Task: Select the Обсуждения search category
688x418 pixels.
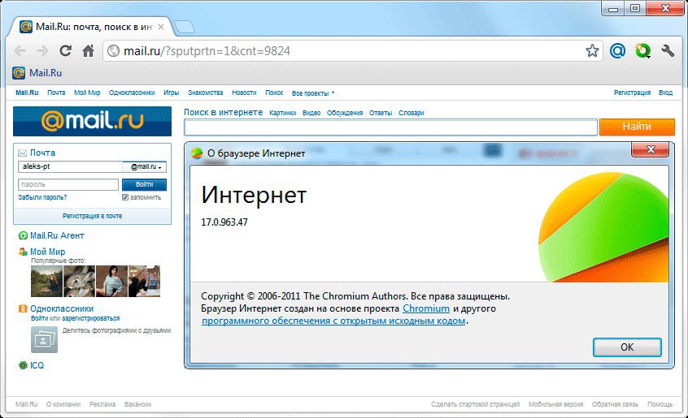Action: pyautogui.click(x=345, y=113)
